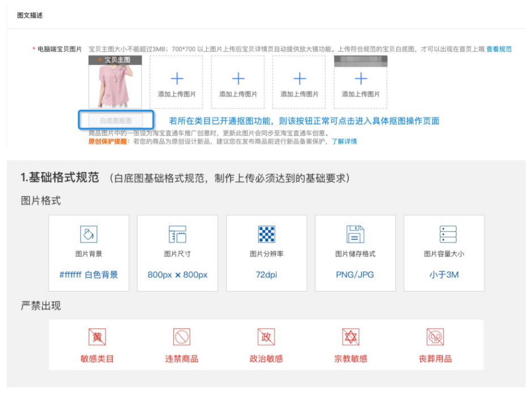Open the 了解详情 link
Viewport: 532px width, 393px height.
point(344,142)
